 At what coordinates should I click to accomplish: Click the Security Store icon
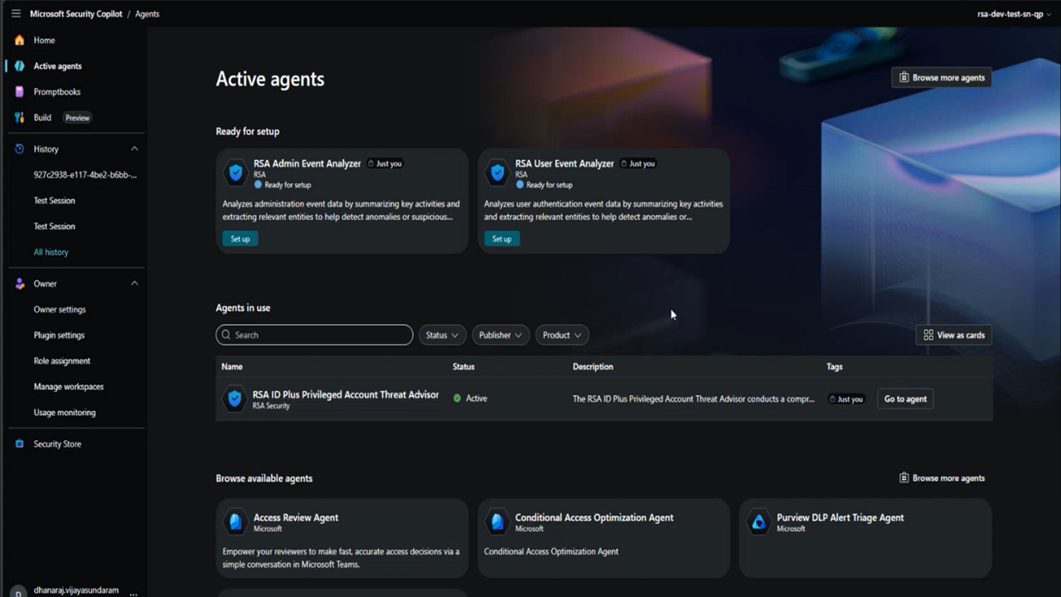(19, 444)
